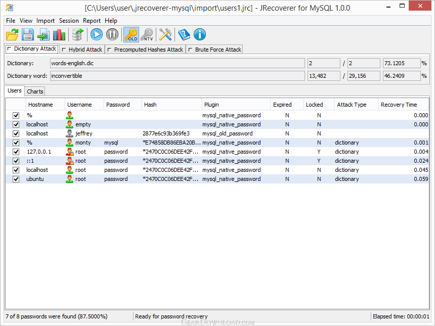Open the help book icon
The width and height of the screenshot is (435, 326).
(x=184, y=35)
